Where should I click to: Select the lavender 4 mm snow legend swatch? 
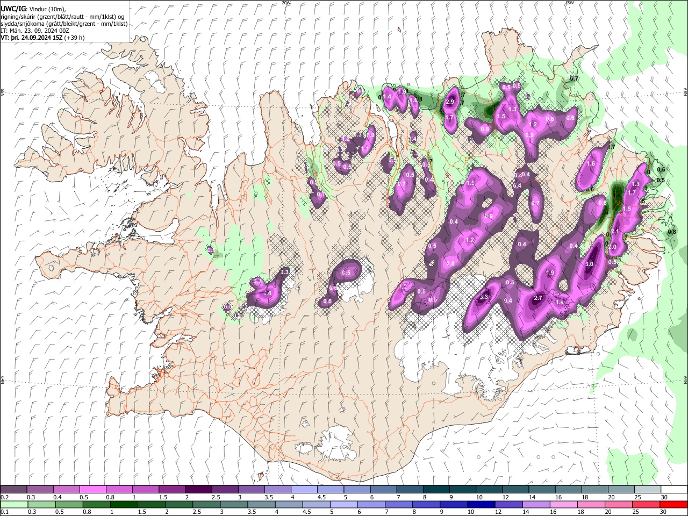(304, 490)
